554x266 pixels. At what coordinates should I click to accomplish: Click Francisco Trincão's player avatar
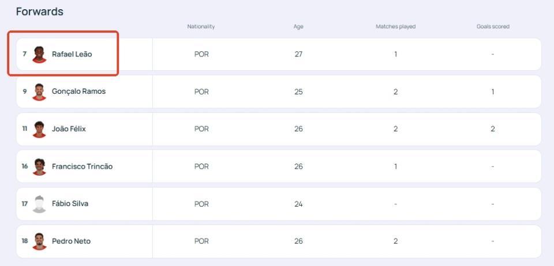tap(39, 166)
